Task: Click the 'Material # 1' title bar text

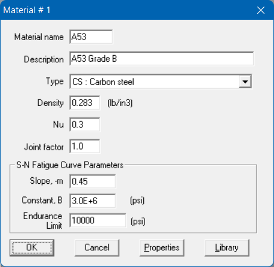Action: pyautogui.click(x=27, y=10)
